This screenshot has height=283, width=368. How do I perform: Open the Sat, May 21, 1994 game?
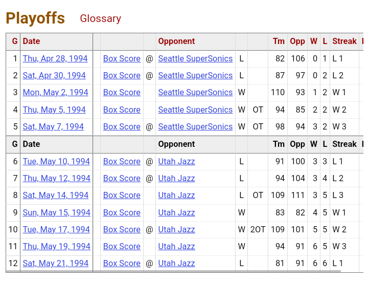click(55, 263)
